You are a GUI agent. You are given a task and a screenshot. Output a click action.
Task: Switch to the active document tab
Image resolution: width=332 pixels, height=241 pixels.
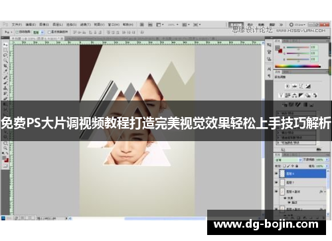coord(37,39)
